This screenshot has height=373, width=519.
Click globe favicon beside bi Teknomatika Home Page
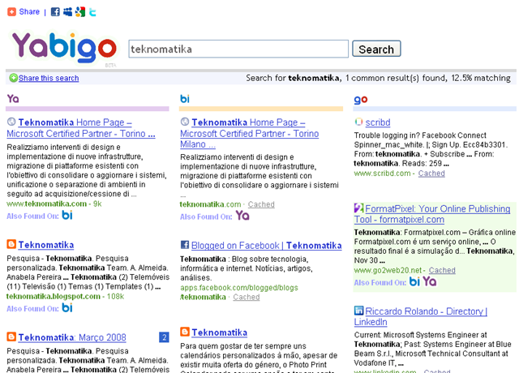click(x=185, y=122)
